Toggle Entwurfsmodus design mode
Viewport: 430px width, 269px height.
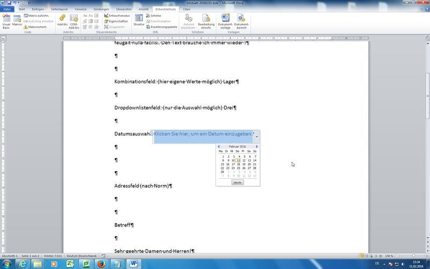117,16
